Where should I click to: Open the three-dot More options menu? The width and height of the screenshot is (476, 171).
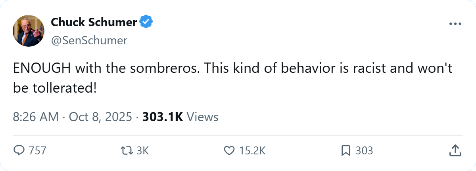[x=455, y=24]
